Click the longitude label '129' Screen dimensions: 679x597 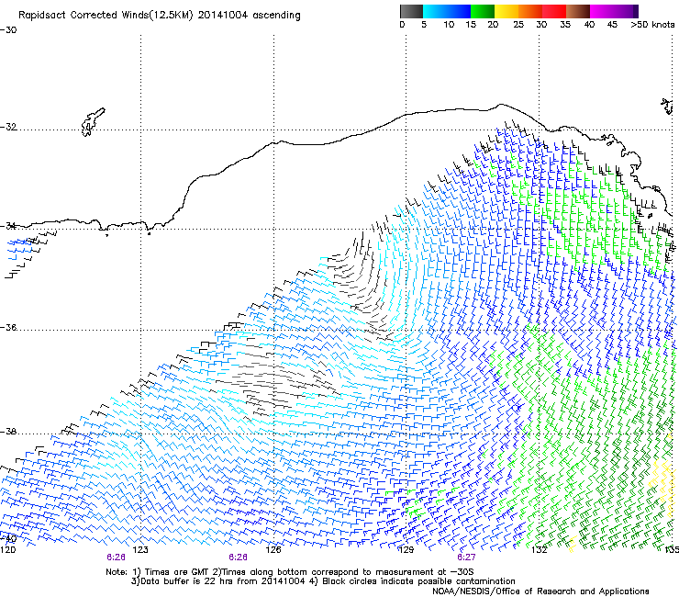point(406,550)
